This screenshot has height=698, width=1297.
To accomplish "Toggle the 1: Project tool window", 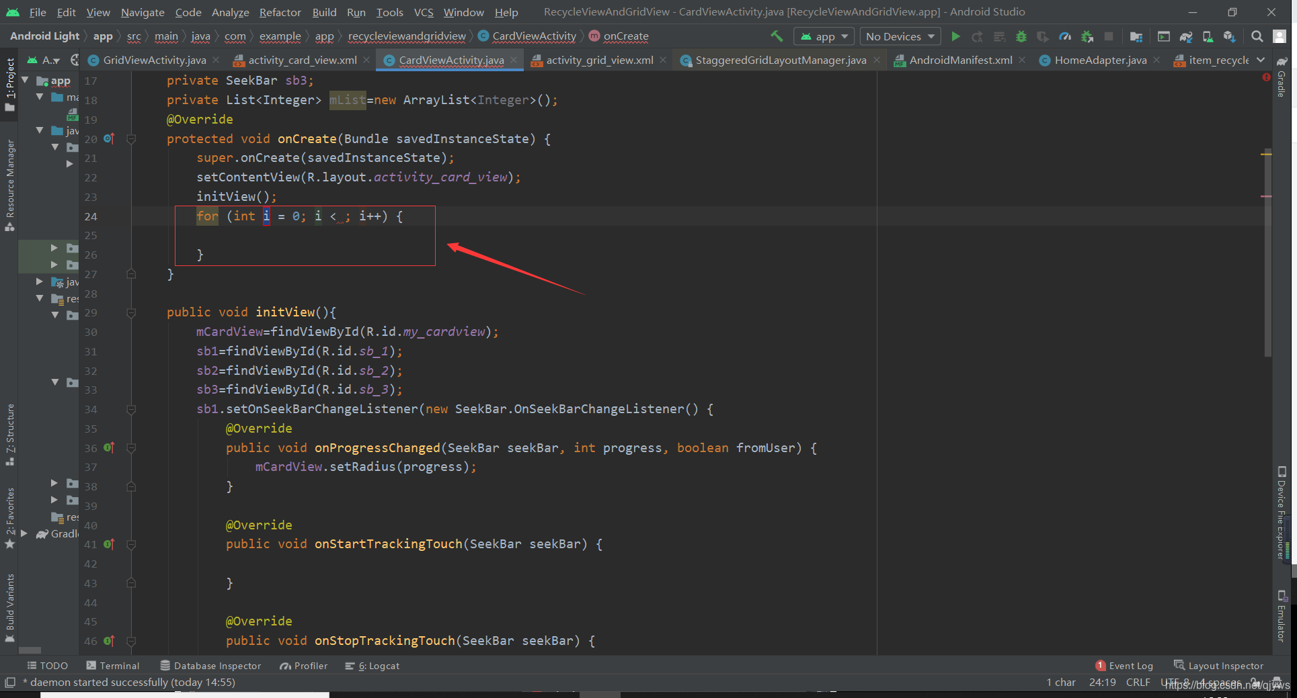I will pos(9,85).
